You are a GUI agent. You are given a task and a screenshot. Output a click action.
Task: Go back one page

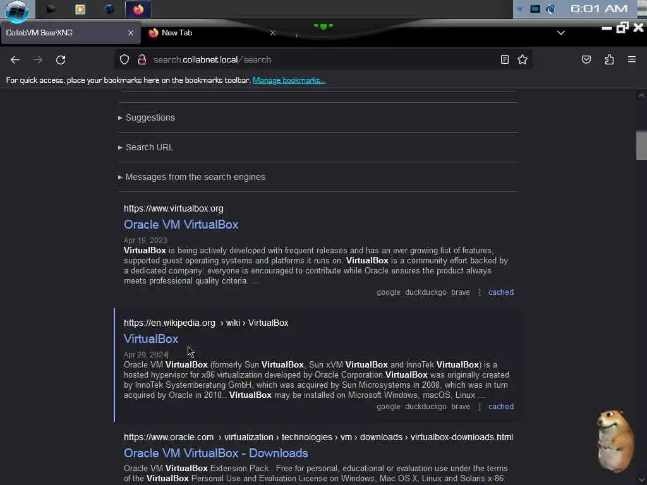pos(15,60)
